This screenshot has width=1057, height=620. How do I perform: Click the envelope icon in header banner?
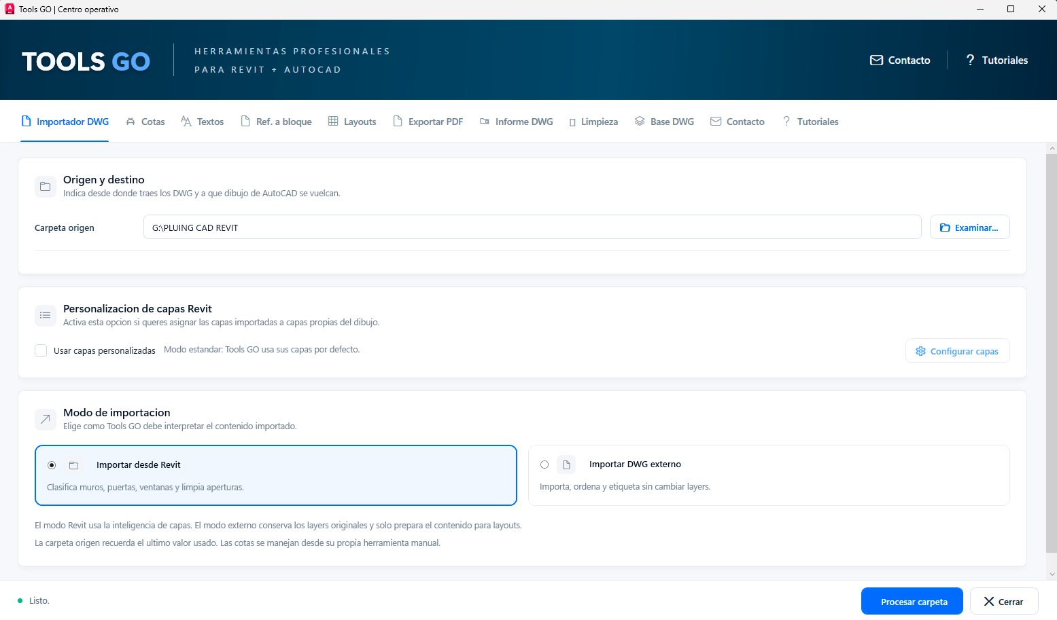point(876,60)
